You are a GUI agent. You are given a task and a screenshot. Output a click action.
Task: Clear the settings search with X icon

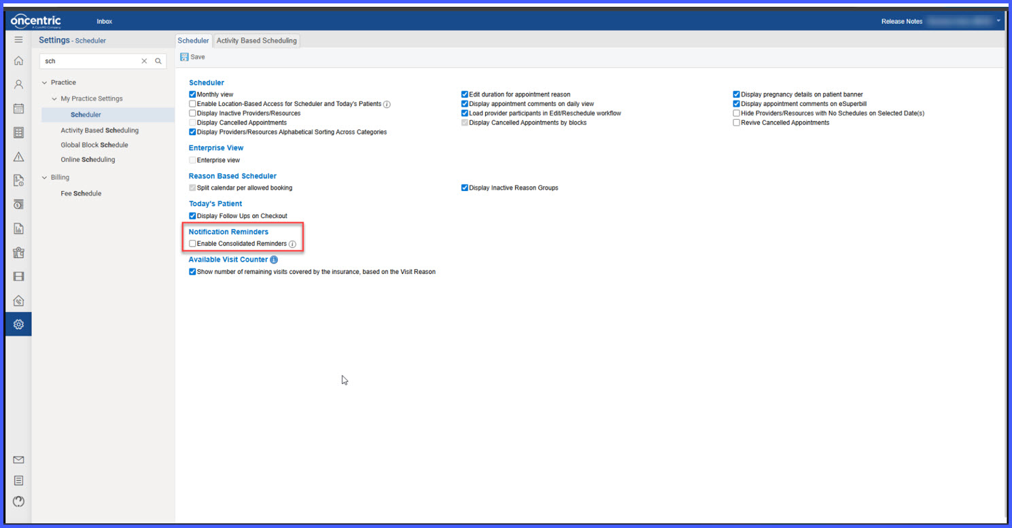tap(144, 61)
